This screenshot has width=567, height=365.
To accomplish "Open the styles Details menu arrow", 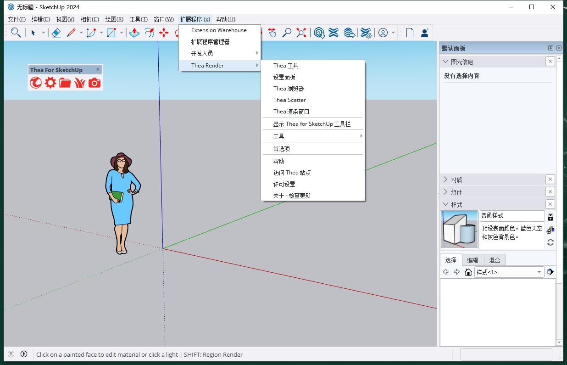I will [550, 272].
